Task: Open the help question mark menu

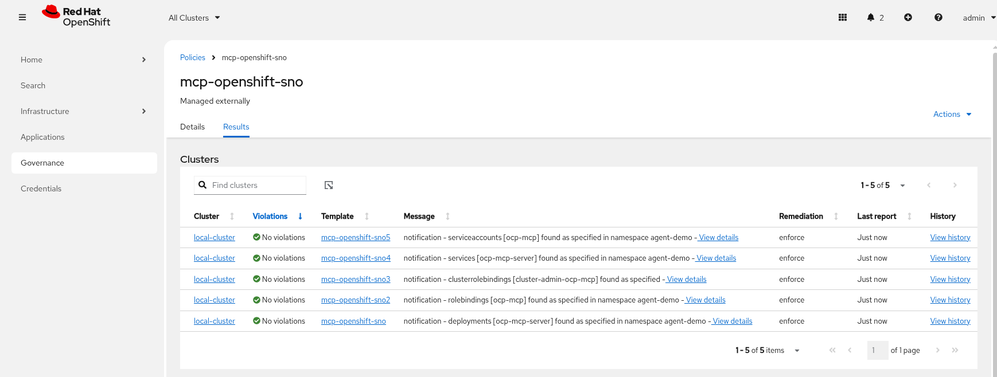Action: [938, 17]
